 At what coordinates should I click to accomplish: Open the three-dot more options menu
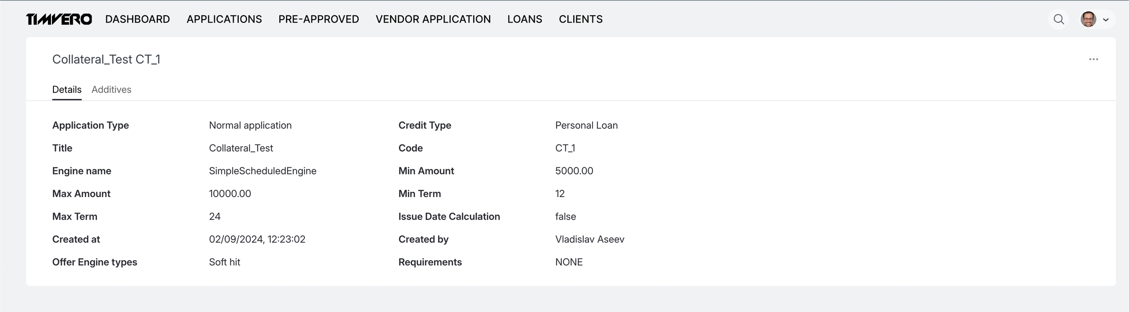pyautogui.click(x=1093, y=59)
